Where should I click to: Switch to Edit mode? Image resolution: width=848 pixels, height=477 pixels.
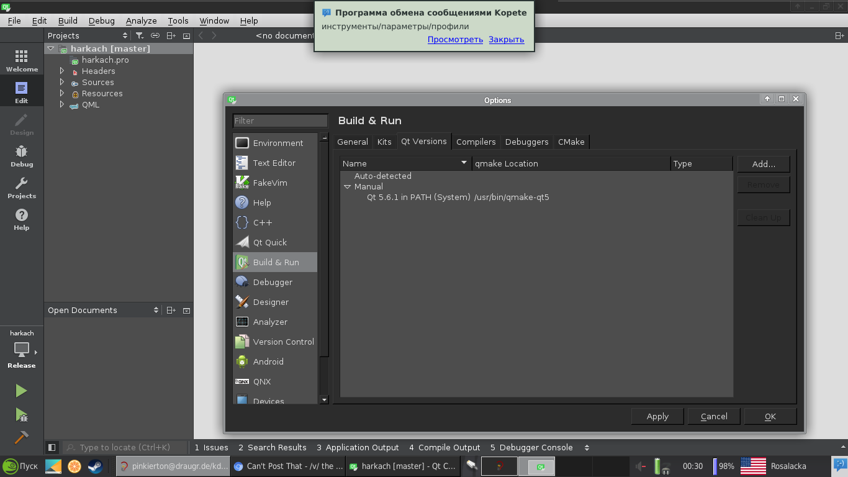point(22,93)
